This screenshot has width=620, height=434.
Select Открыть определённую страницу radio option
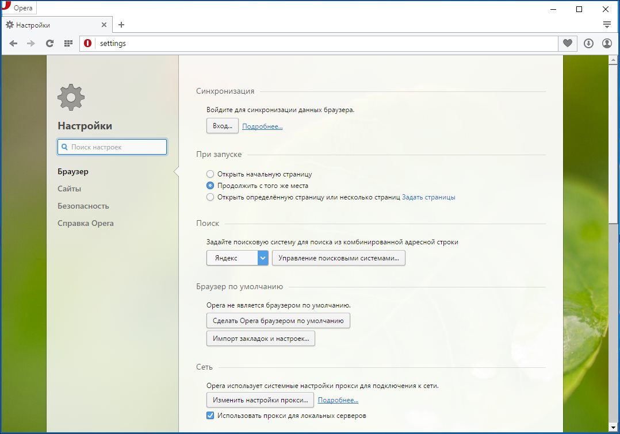[x=210, y=197]
